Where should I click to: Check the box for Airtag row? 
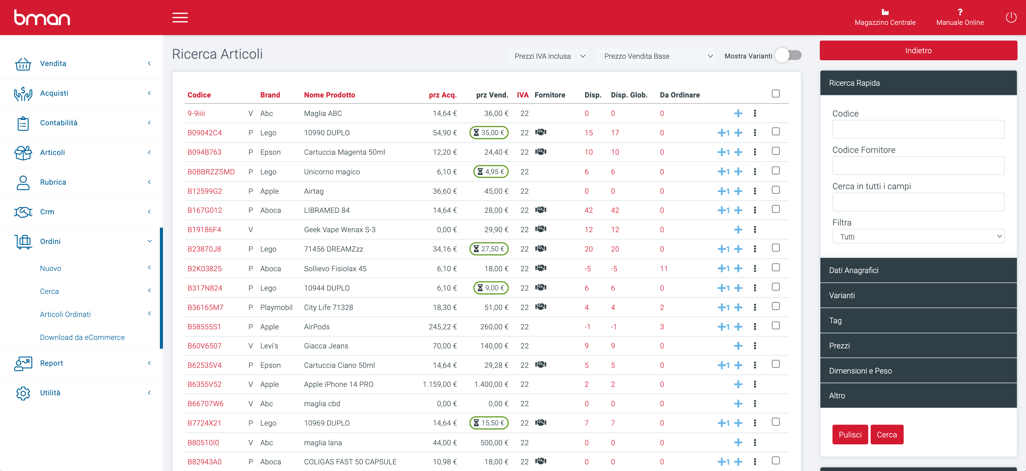click(x=776, y=190)
